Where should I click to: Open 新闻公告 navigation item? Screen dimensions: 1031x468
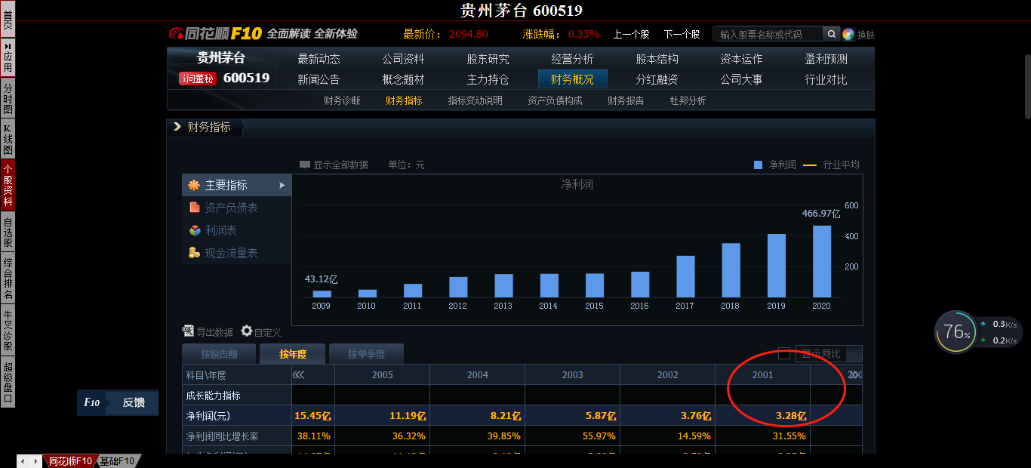(319, 79)
